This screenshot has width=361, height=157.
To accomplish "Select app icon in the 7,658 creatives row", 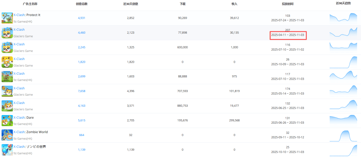I will pos(7,91).
